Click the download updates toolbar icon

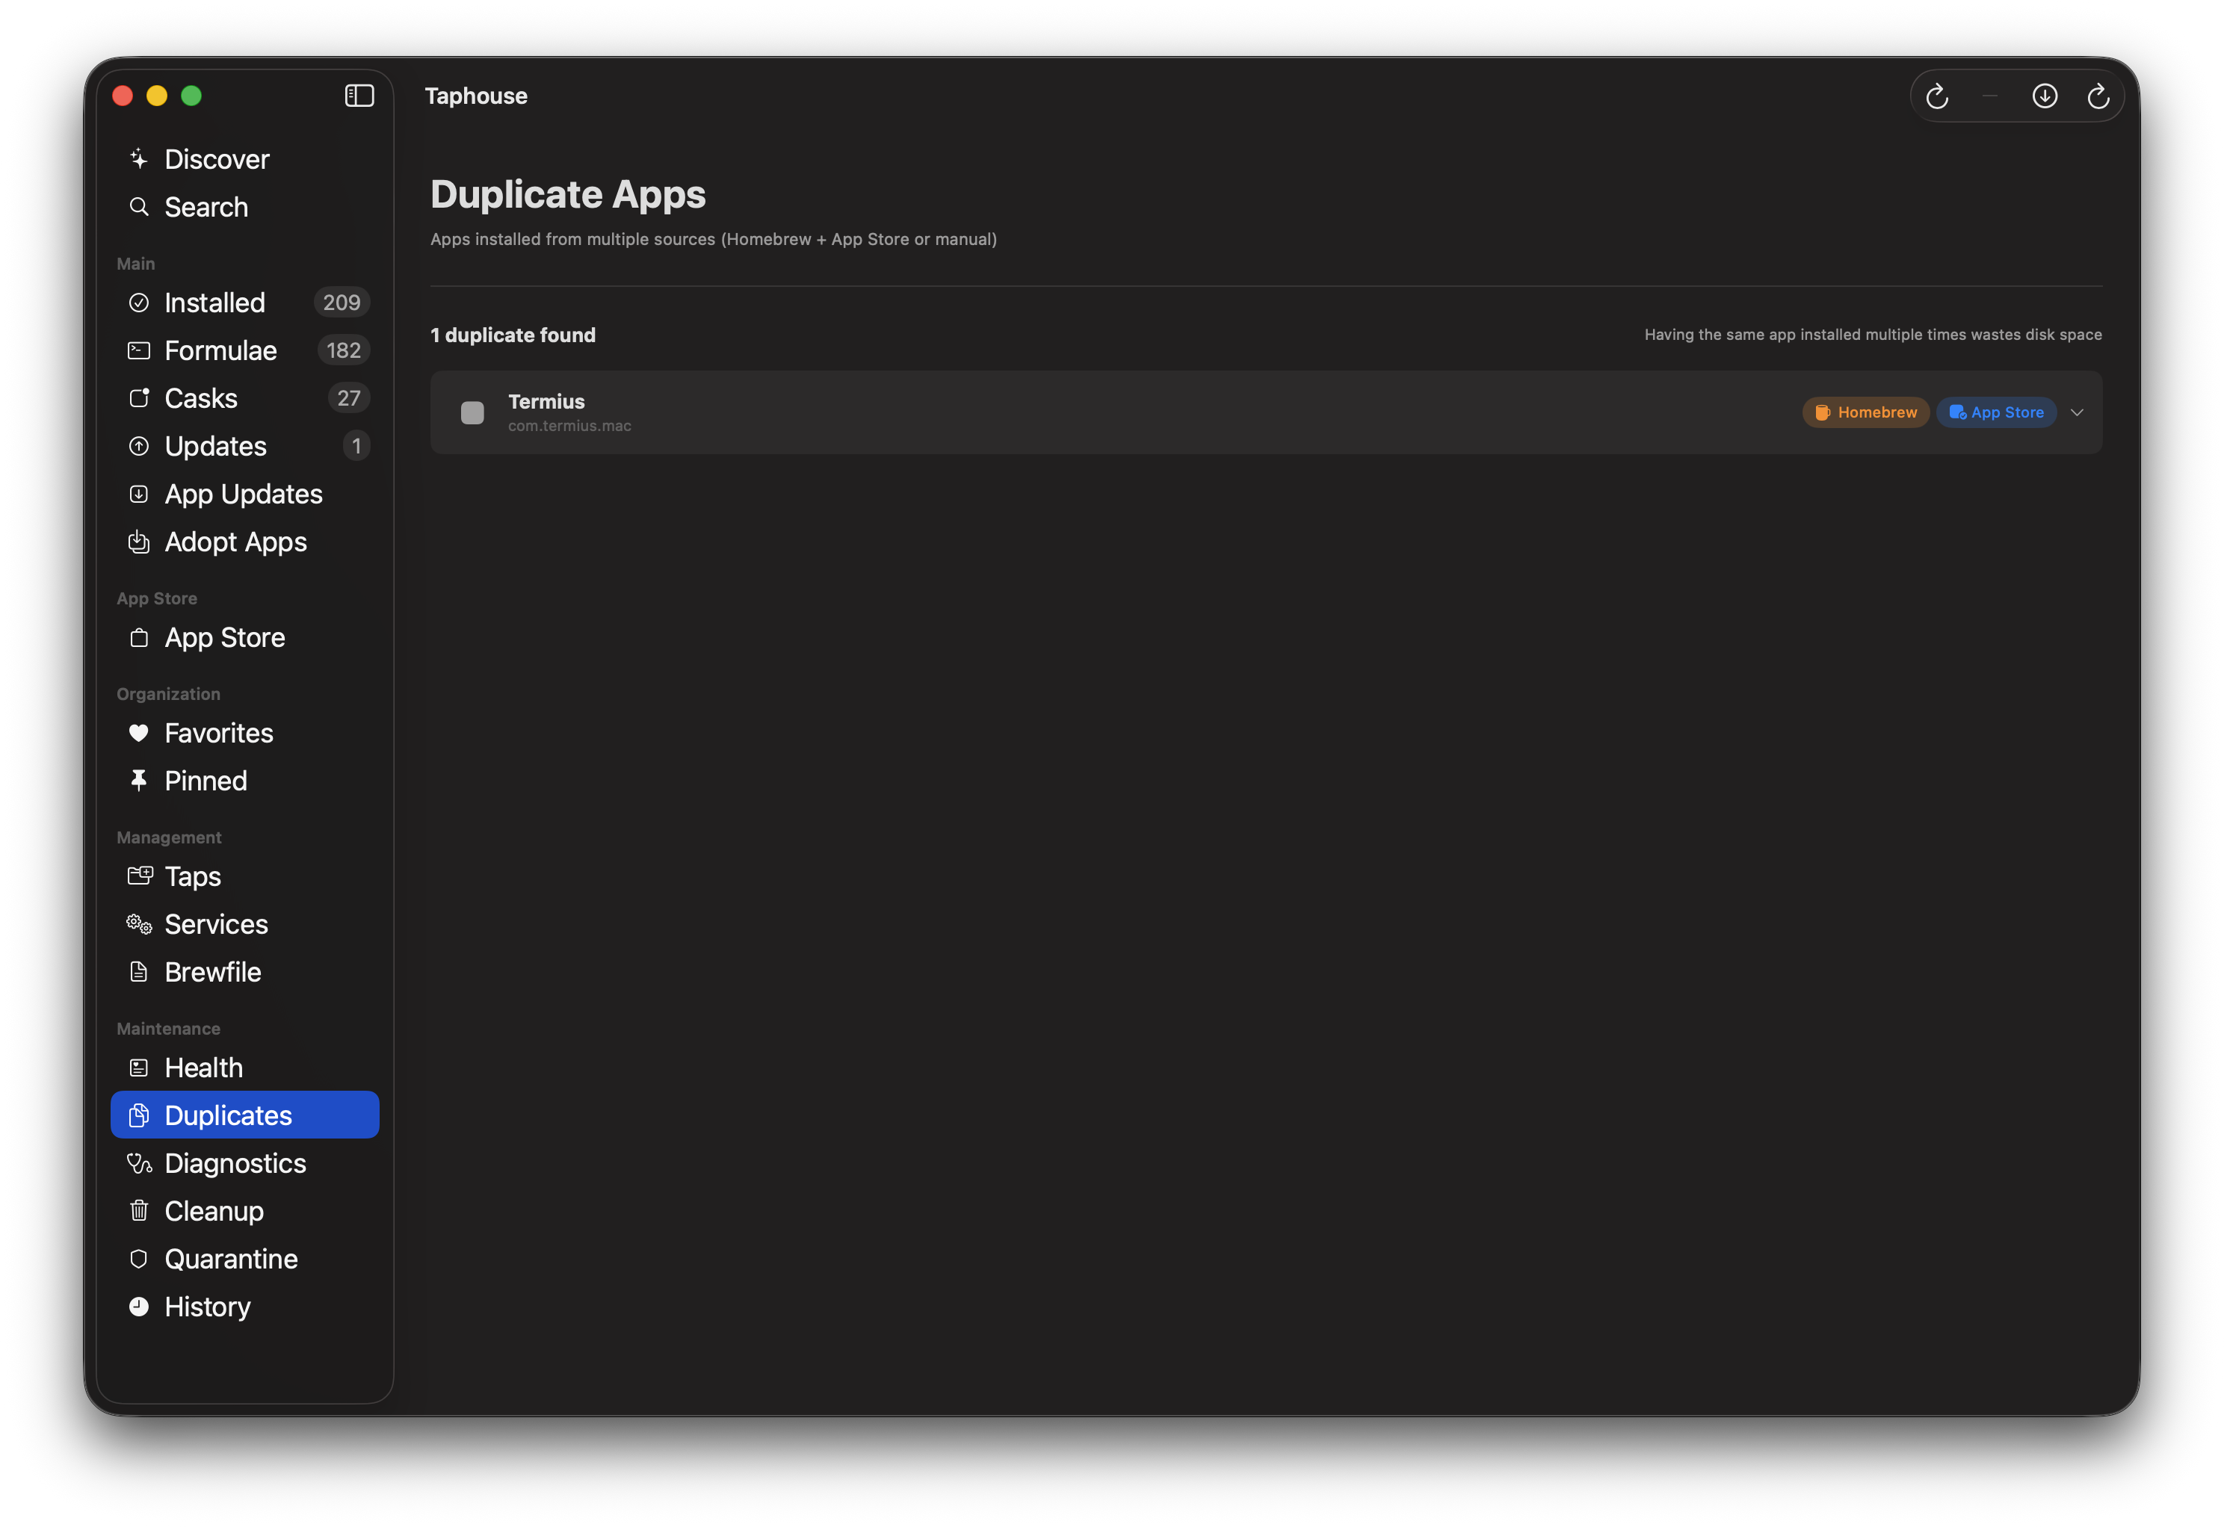tap(2045, 96)
